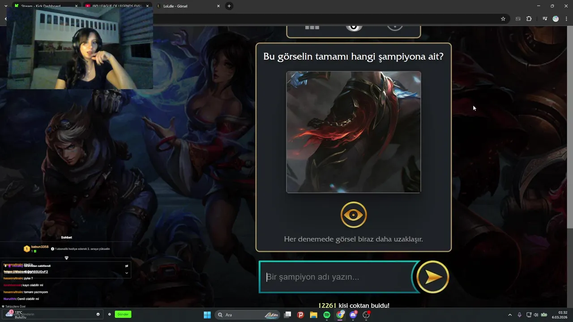This screenshot has width=573, height=322.
Task: Open the network tray icon
Action: tap(529, 315)
